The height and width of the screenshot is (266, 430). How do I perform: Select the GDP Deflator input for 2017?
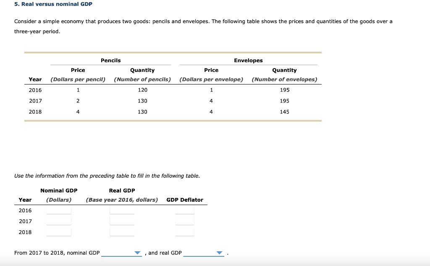coord(185,220)
